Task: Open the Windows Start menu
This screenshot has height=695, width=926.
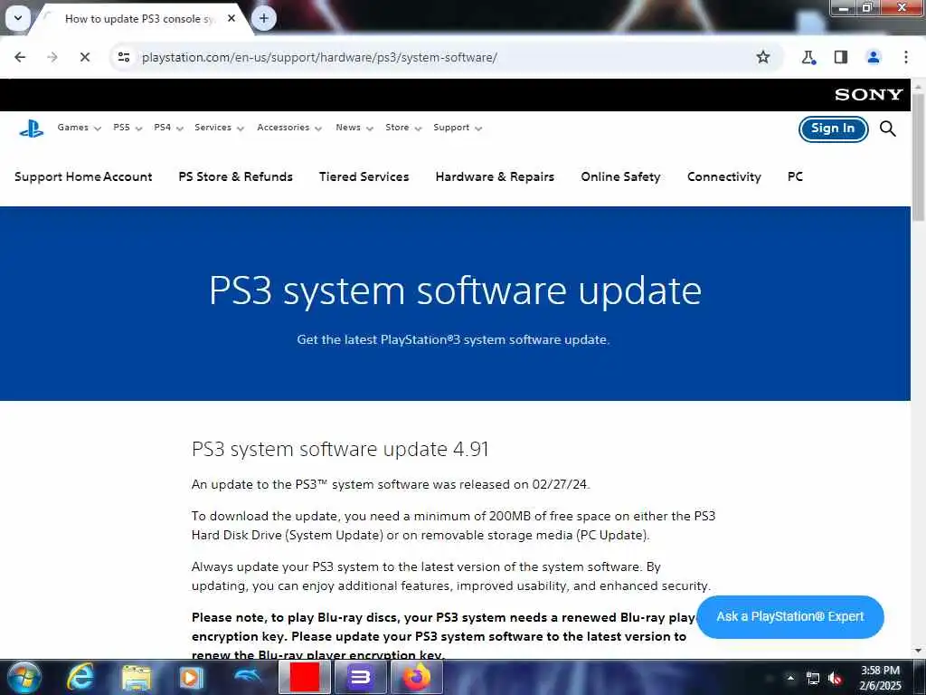Action: click(x=23, y=677)
